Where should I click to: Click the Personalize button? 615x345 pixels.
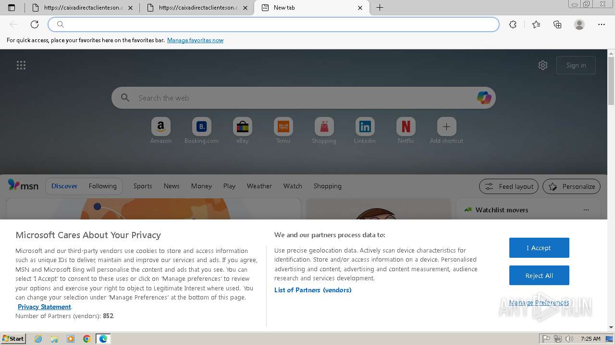coord(572,186)
